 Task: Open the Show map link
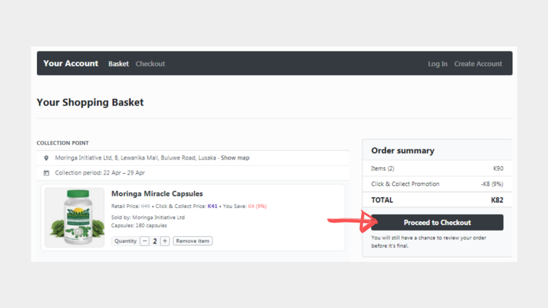[x=235, y=158]
